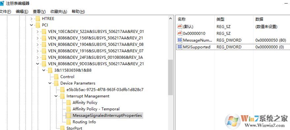
Task: Click the 名称 column header
Action: [182, 19]
